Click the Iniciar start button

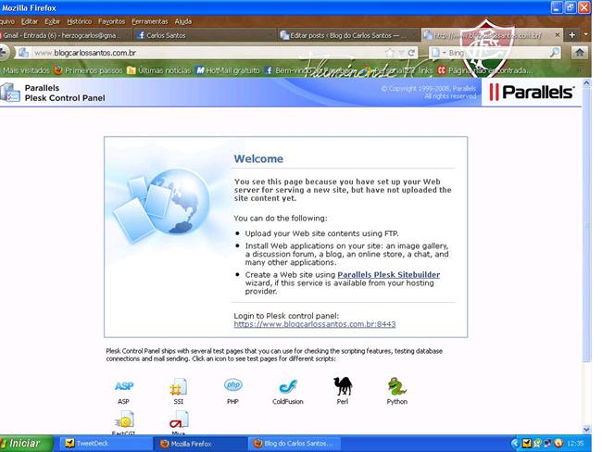pos(25,444)
